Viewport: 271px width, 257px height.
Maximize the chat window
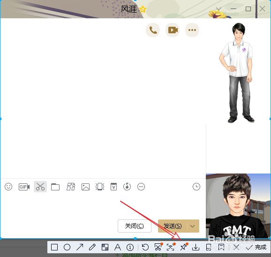click(248, 9)
